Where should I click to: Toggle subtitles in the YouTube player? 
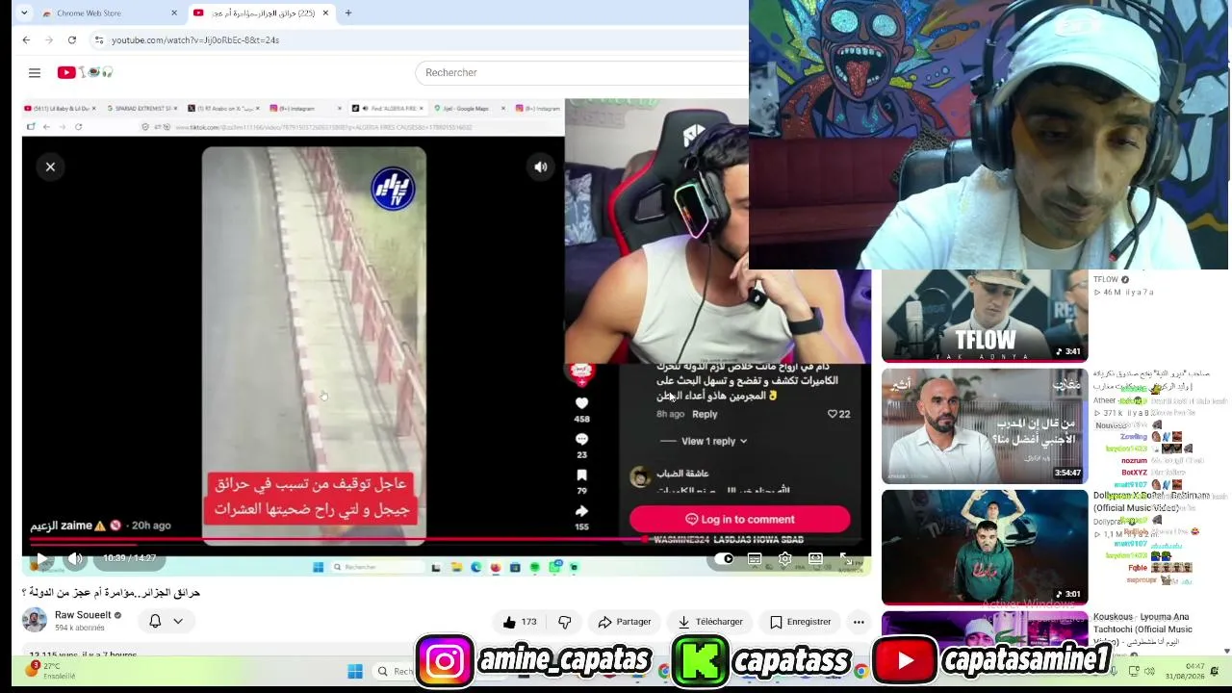pyautogui.click(x=755, y=558)
